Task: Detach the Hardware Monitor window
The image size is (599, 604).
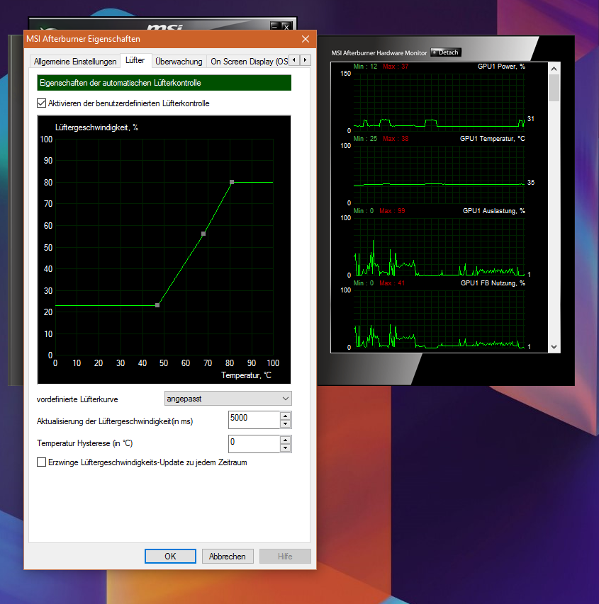Action: click(446, 52)
